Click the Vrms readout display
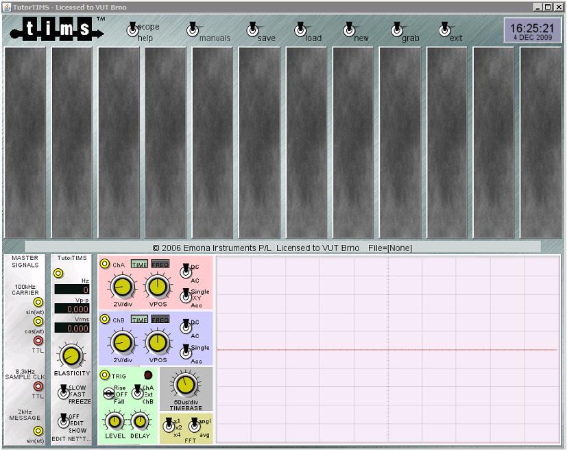The width and height of the screenshot is (567, 450). (71, 328)
